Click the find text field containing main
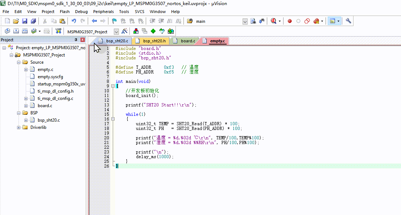Screen dimensions: 401x215 [218, 21]
